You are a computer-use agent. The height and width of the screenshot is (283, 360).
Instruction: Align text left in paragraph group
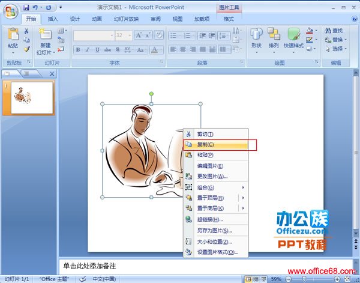173,49
